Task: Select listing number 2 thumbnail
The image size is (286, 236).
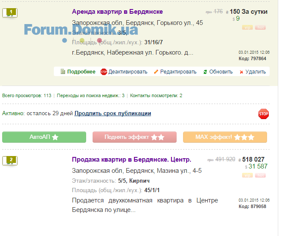Action: pos(10,161)
